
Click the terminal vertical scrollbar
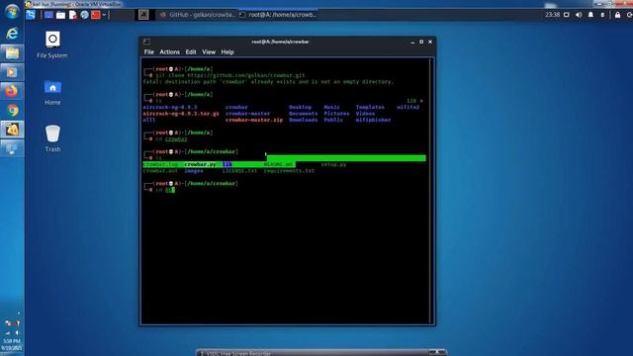[x=431, y=190]
